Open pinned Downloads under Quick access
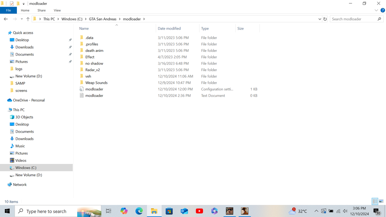Screen dimensions: 386x217 tap(24, 47)
